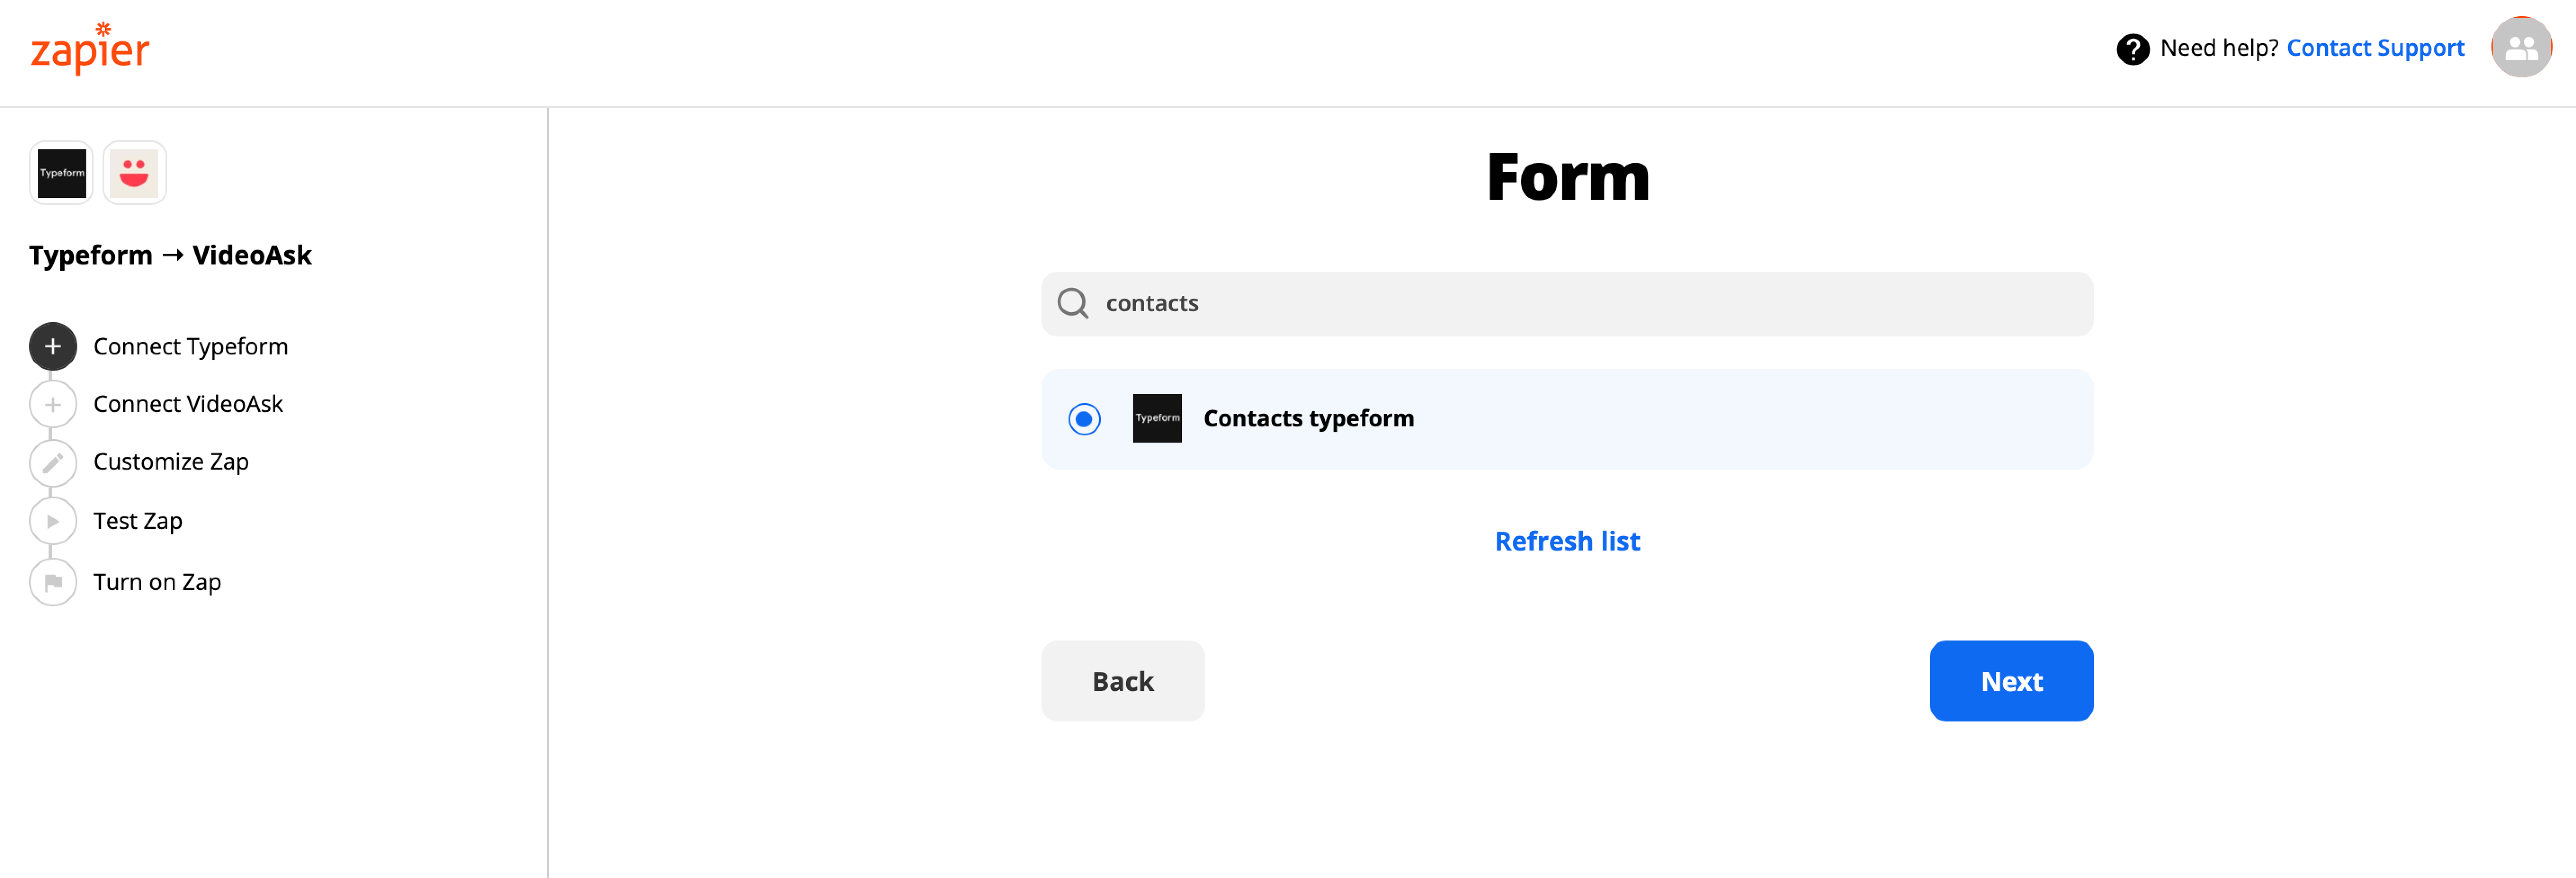Click the plus icon beside Connect Typeform

(53, 346)
